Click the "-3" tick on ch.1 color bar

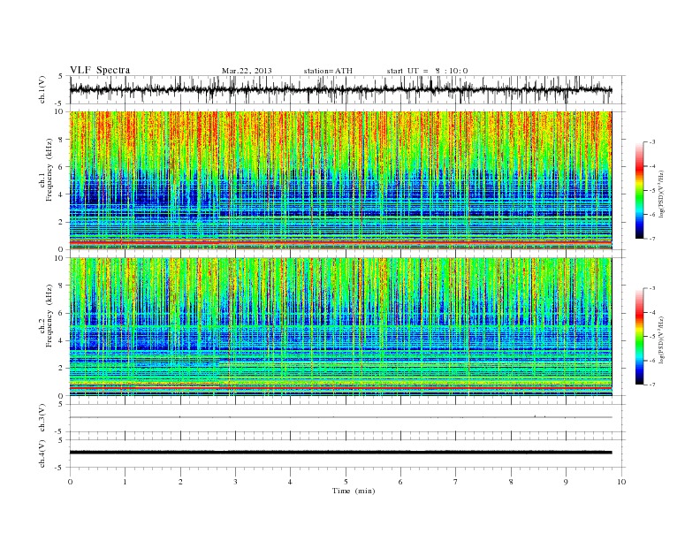click(x=651, y=142)
